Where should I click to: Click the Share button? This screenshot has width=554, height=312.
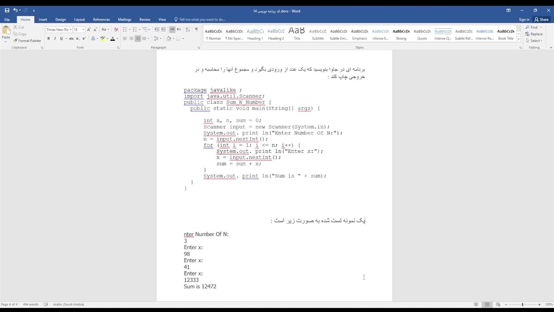[541, 19]
